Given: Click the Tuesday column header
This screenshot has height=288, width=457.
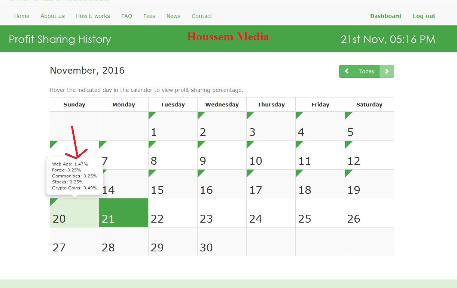Looking at the screenshot, I should (x=173, y=105).
